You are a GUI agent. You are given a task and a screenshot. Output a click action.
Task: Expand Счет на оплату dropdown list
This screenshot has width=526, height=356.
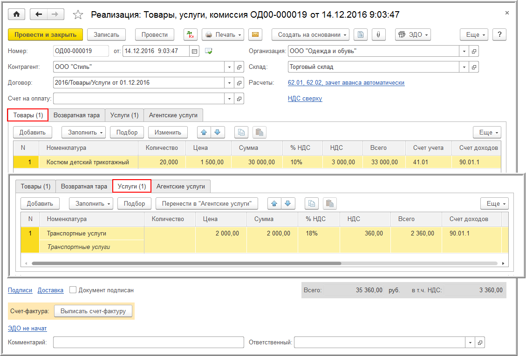coord(229,99)
